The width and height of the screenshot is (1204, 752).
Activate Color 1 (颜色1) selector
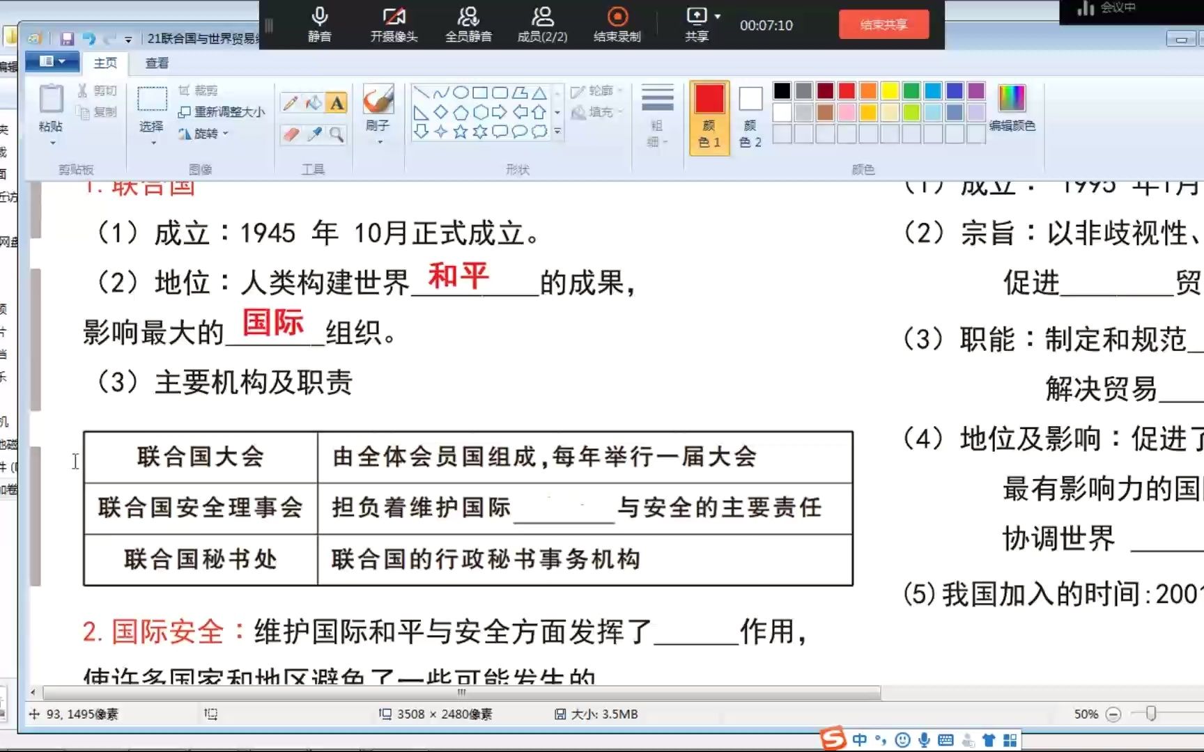709,117
